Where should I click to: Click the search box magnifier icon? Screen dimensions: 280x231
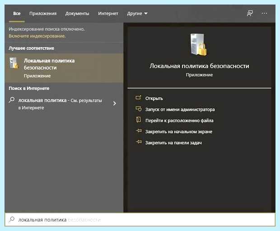pos(12,219)
